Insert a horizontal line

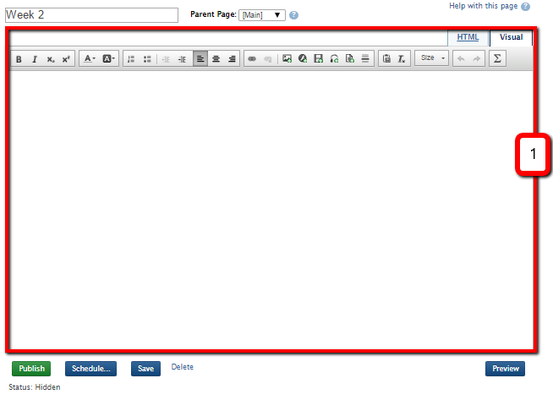[365, 58]
